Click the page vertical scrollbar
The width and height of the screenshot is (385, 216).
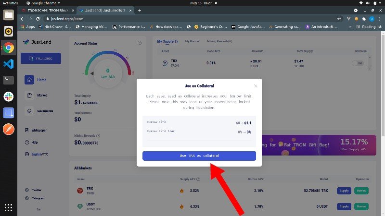point(383,86)
